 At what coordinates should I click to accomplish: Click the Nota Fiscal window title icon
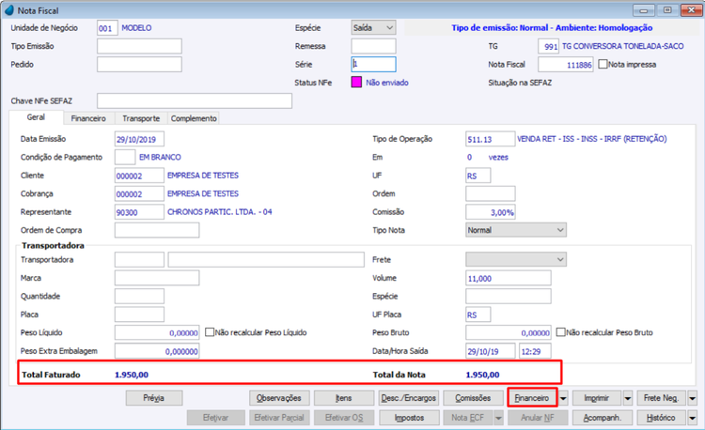(x=9, y=10)
